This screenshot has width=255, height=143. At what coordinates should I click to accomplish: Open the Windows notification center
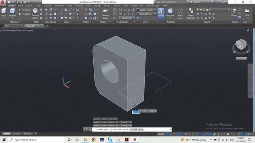click(250, 139)
